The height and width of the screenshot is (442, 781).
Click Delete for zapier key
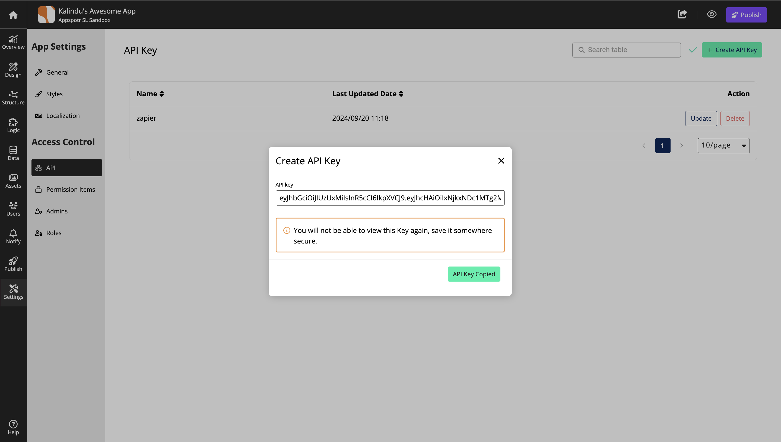tap(735, 118)
